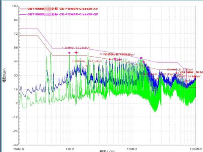Select the red marker at 108MHz edge
Screen dimensions: 203x152
tap(195, 77)
